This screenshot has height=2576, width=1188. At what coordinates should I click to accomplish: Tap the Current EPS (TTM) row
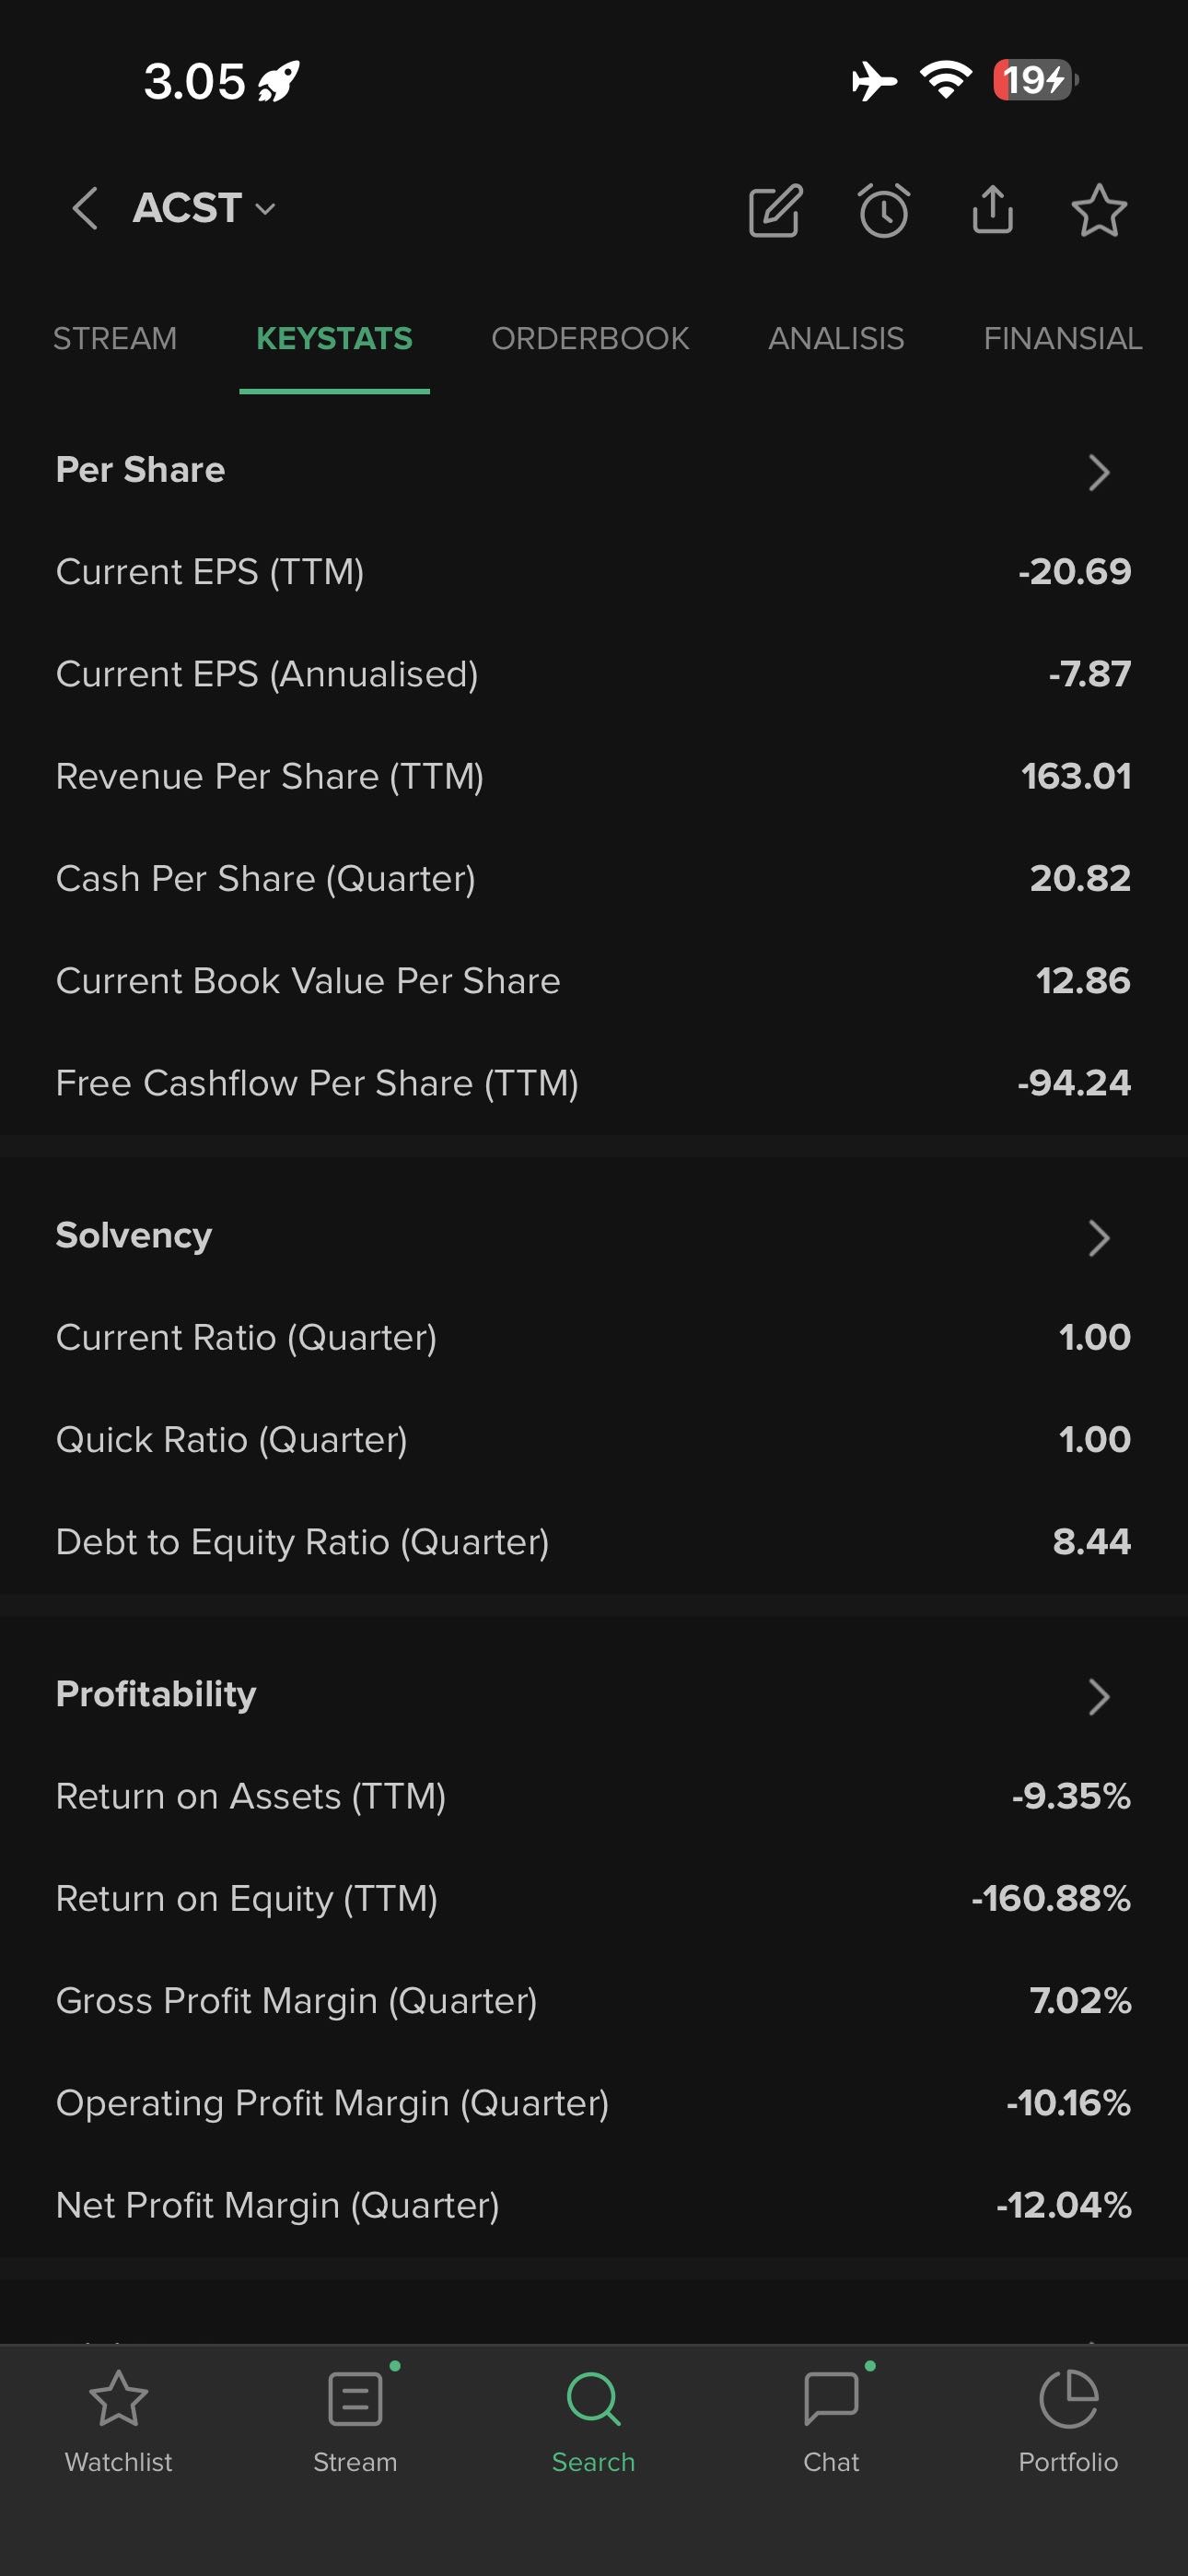click(x=594, y=572)
